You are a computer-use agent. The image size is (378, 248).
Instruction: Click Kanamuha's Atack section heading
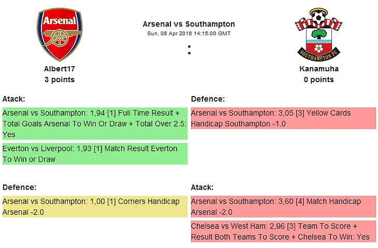202,187
